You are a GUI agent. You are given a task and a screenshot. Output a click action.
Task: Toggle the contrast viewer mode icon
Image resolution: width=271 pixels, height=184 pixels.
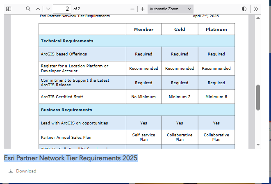[x=244, y=9]
